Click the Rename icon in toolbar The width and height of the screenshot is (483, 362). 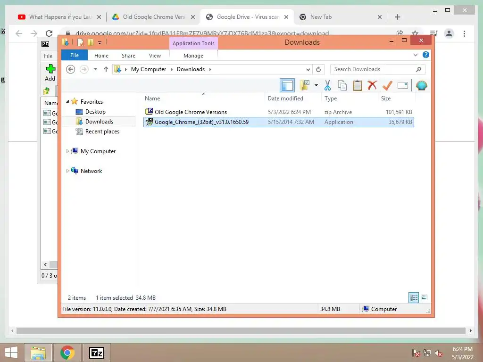[x=403, y=85]
